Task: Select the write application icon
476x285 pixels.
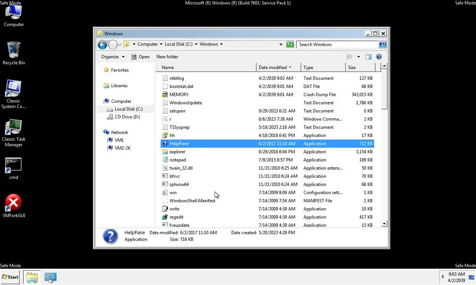Action: coord(165,209)
